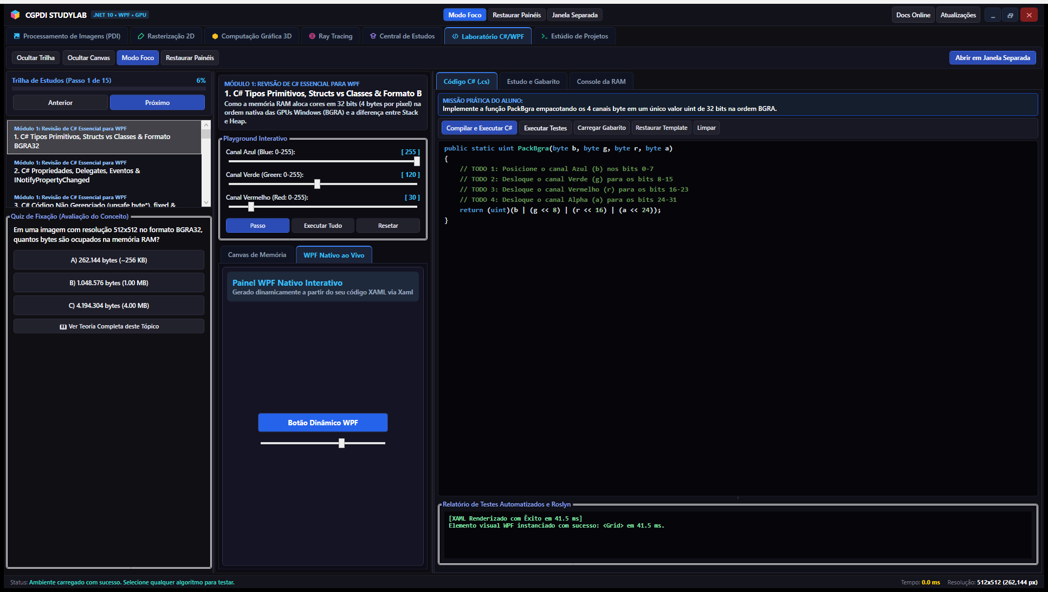Select lesson 2 C# Propriedades, Delegates, Eventos
This screenshot has width=1048, height=592.
(104, 171)
